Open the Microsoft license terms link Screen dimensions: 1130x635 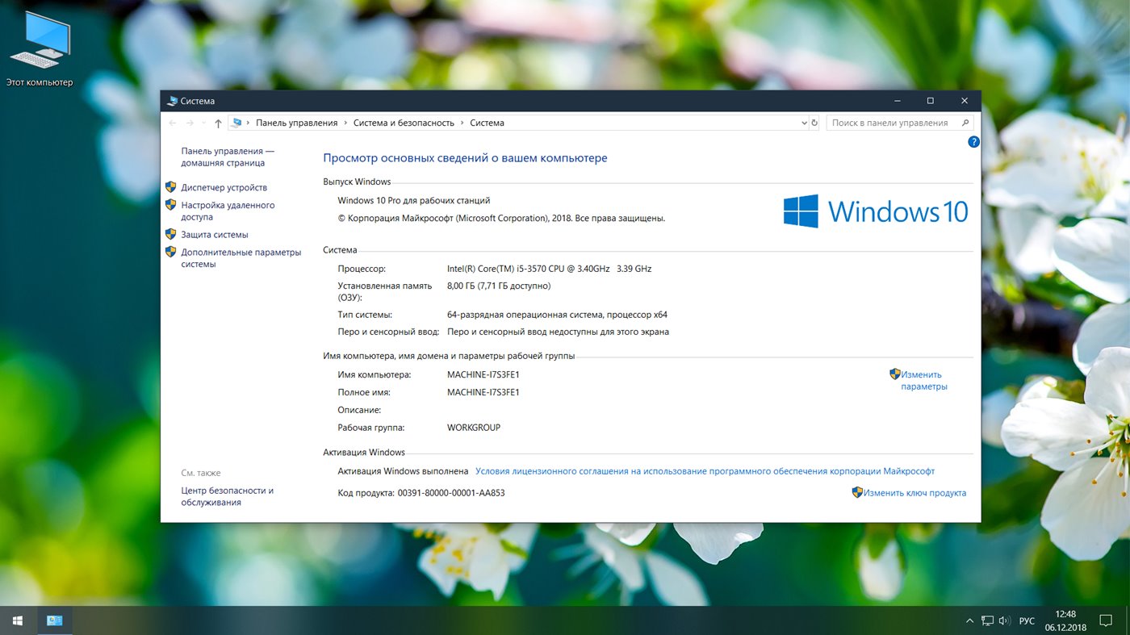[705, 471]
